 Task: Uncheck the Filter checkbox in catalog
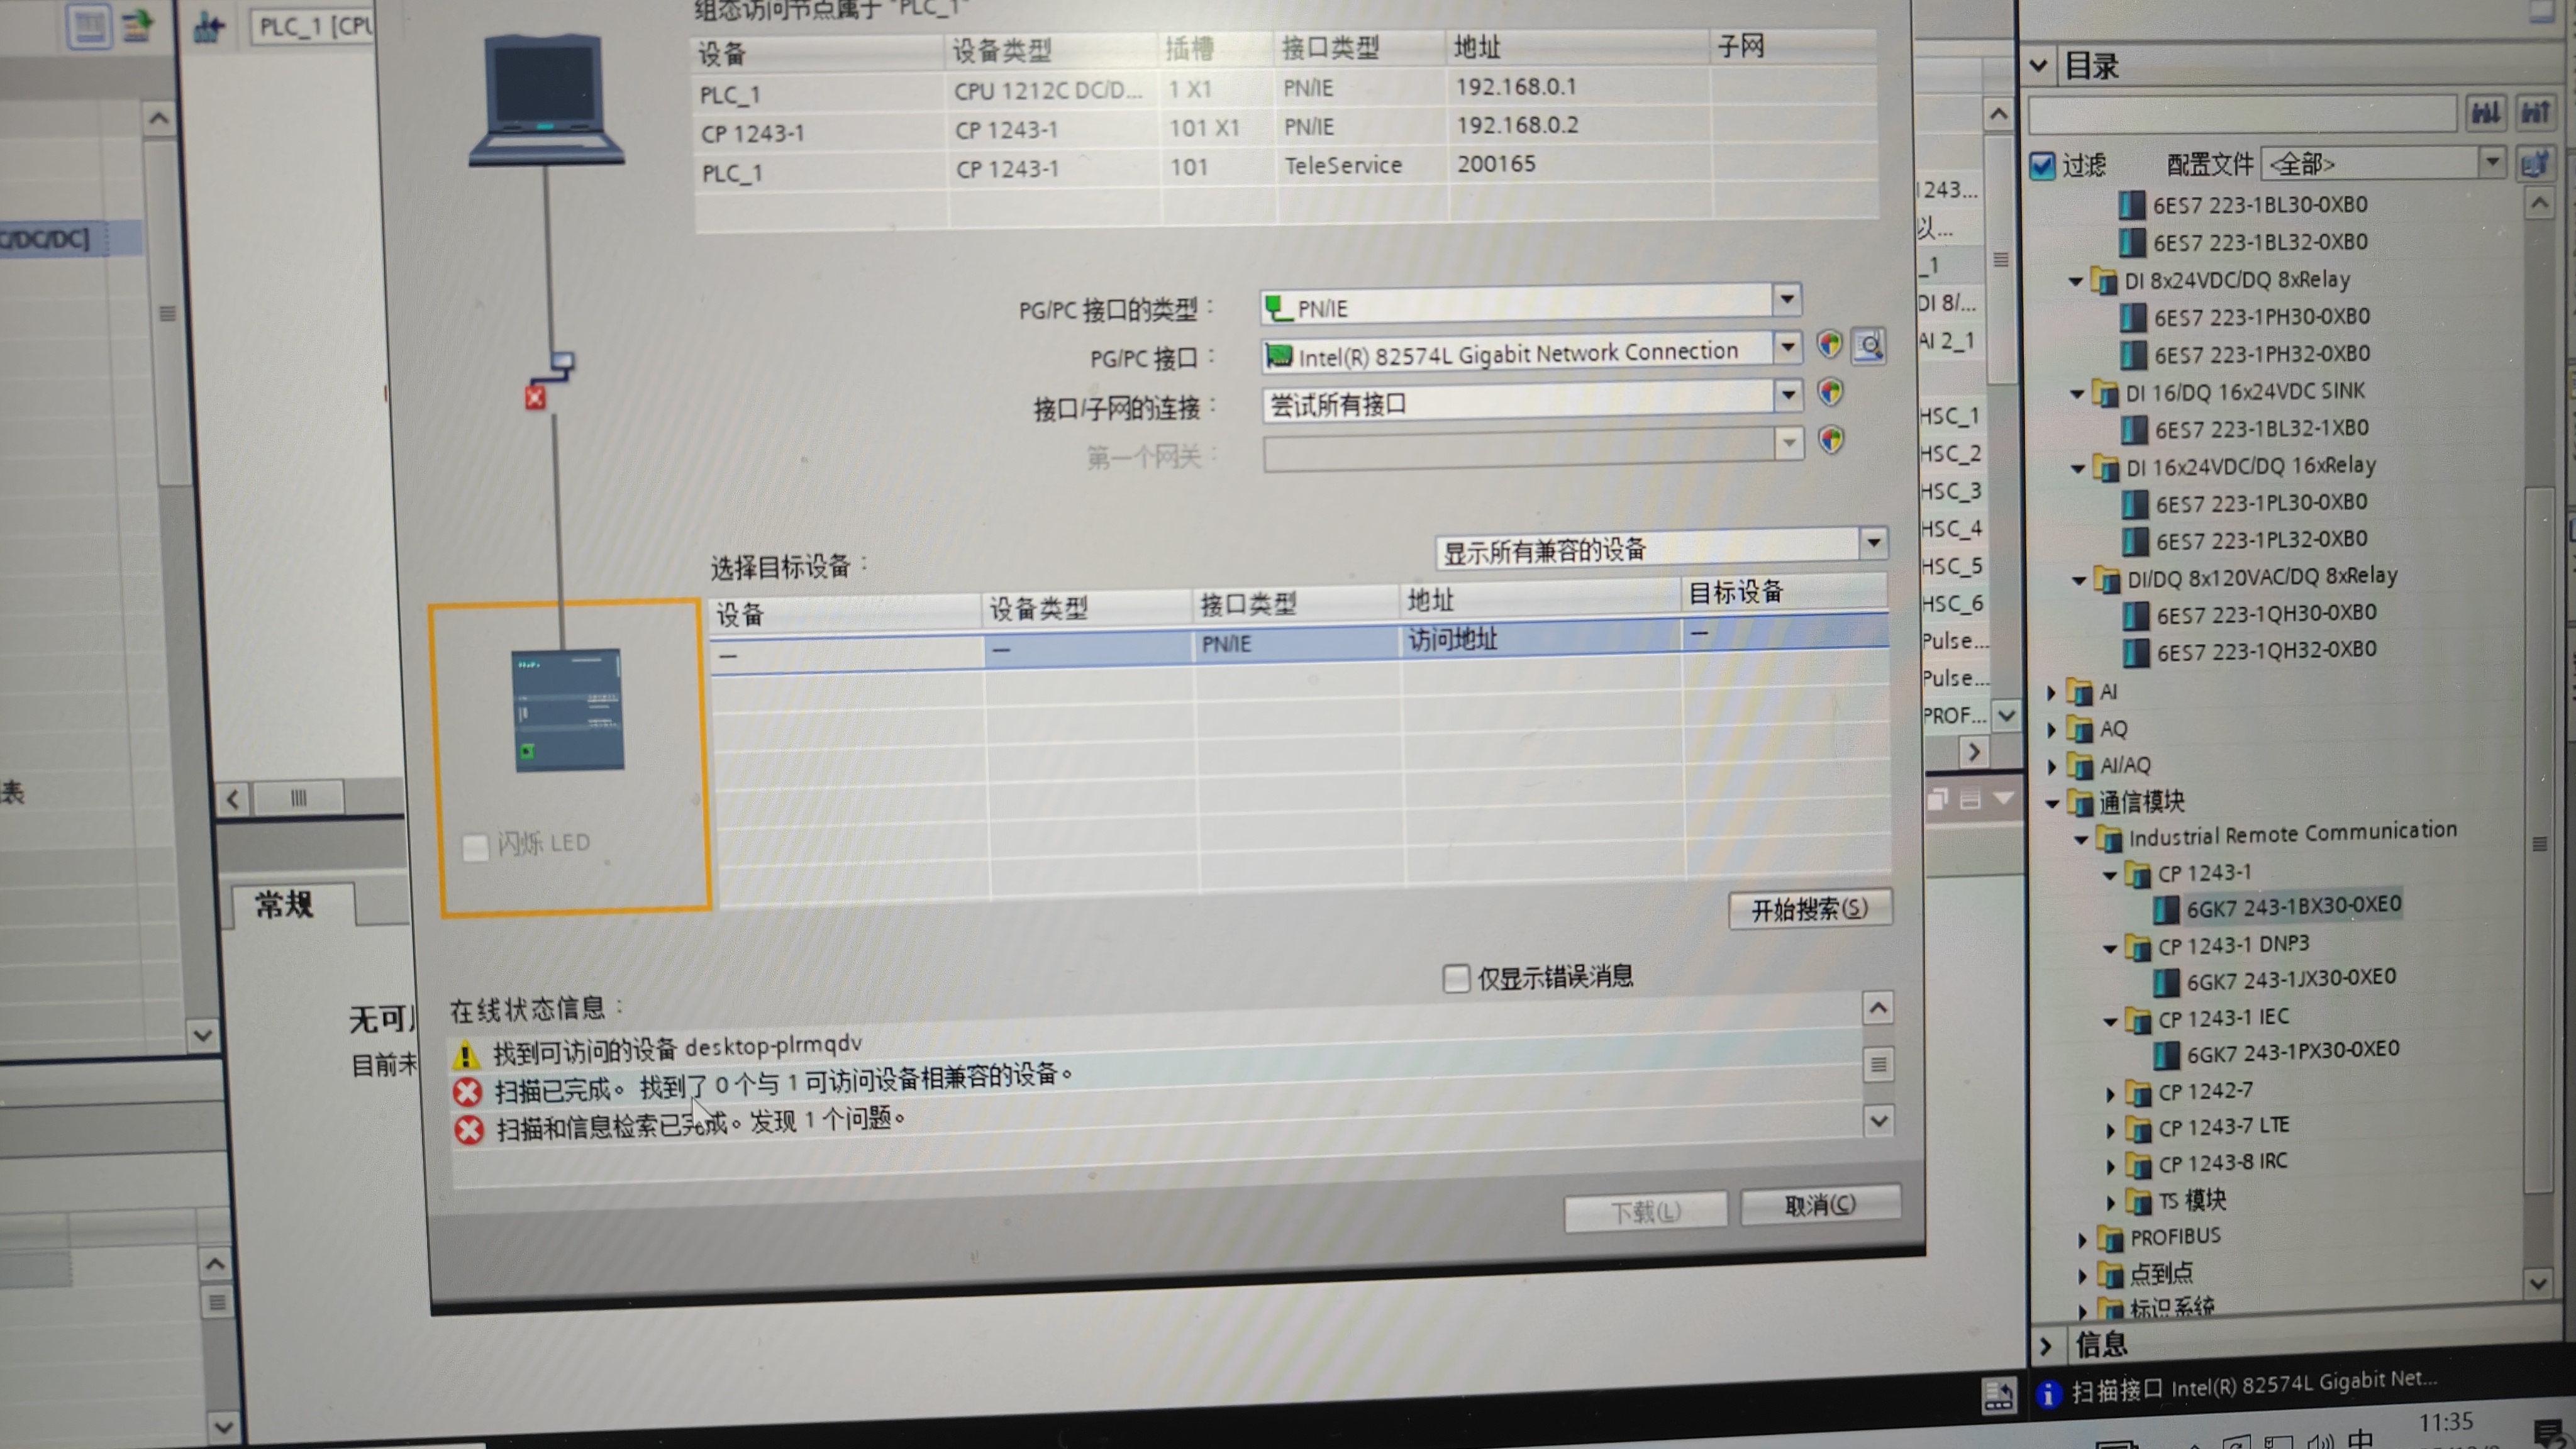pos(2042,165)
